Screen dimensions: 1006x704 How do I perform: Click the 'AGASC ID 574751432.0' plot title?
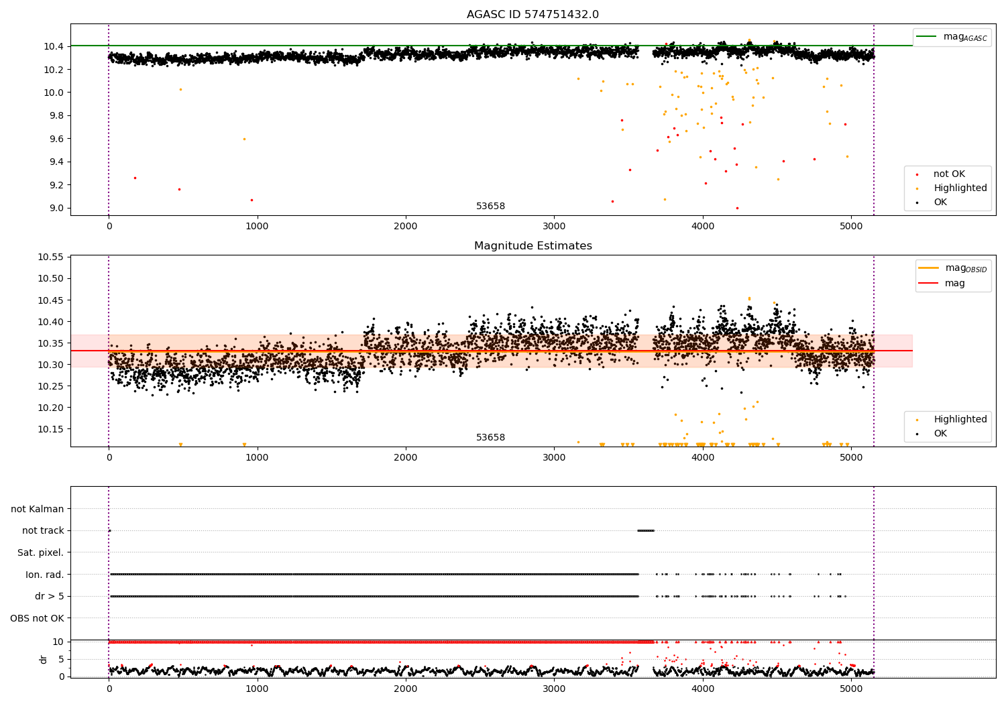(x=533, y=15)
